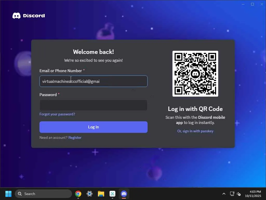
Task: Open the clock showing 4:03 PM
Action: point(253,194)
